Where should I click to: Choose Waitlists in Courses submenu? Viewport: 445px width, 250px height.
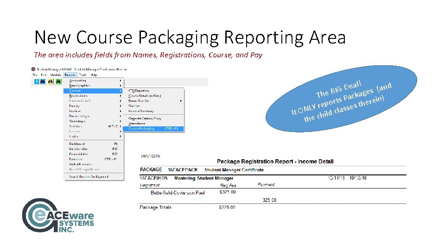point(134,106)
